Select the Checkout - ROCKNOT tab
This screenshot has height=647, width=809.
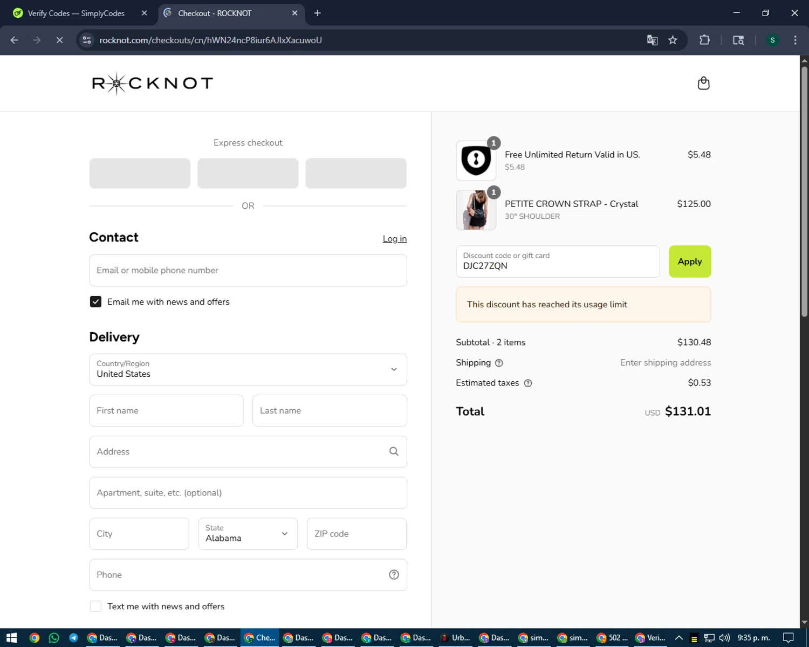click(232, 13)
